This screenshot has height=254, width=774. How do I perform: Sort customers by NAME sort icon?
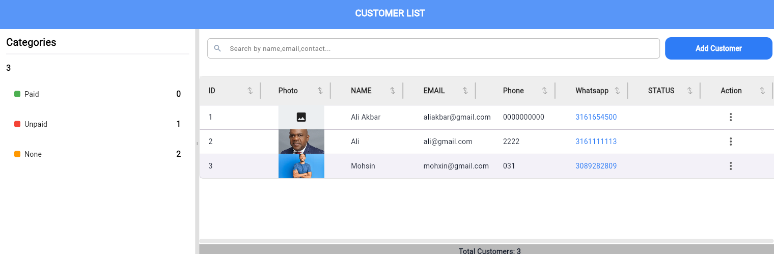tap(393, 91)
